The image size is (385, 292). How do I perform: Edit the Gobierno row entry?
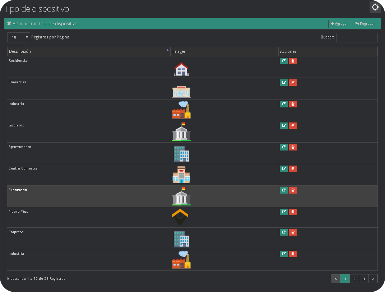click(x=284, y=126)
